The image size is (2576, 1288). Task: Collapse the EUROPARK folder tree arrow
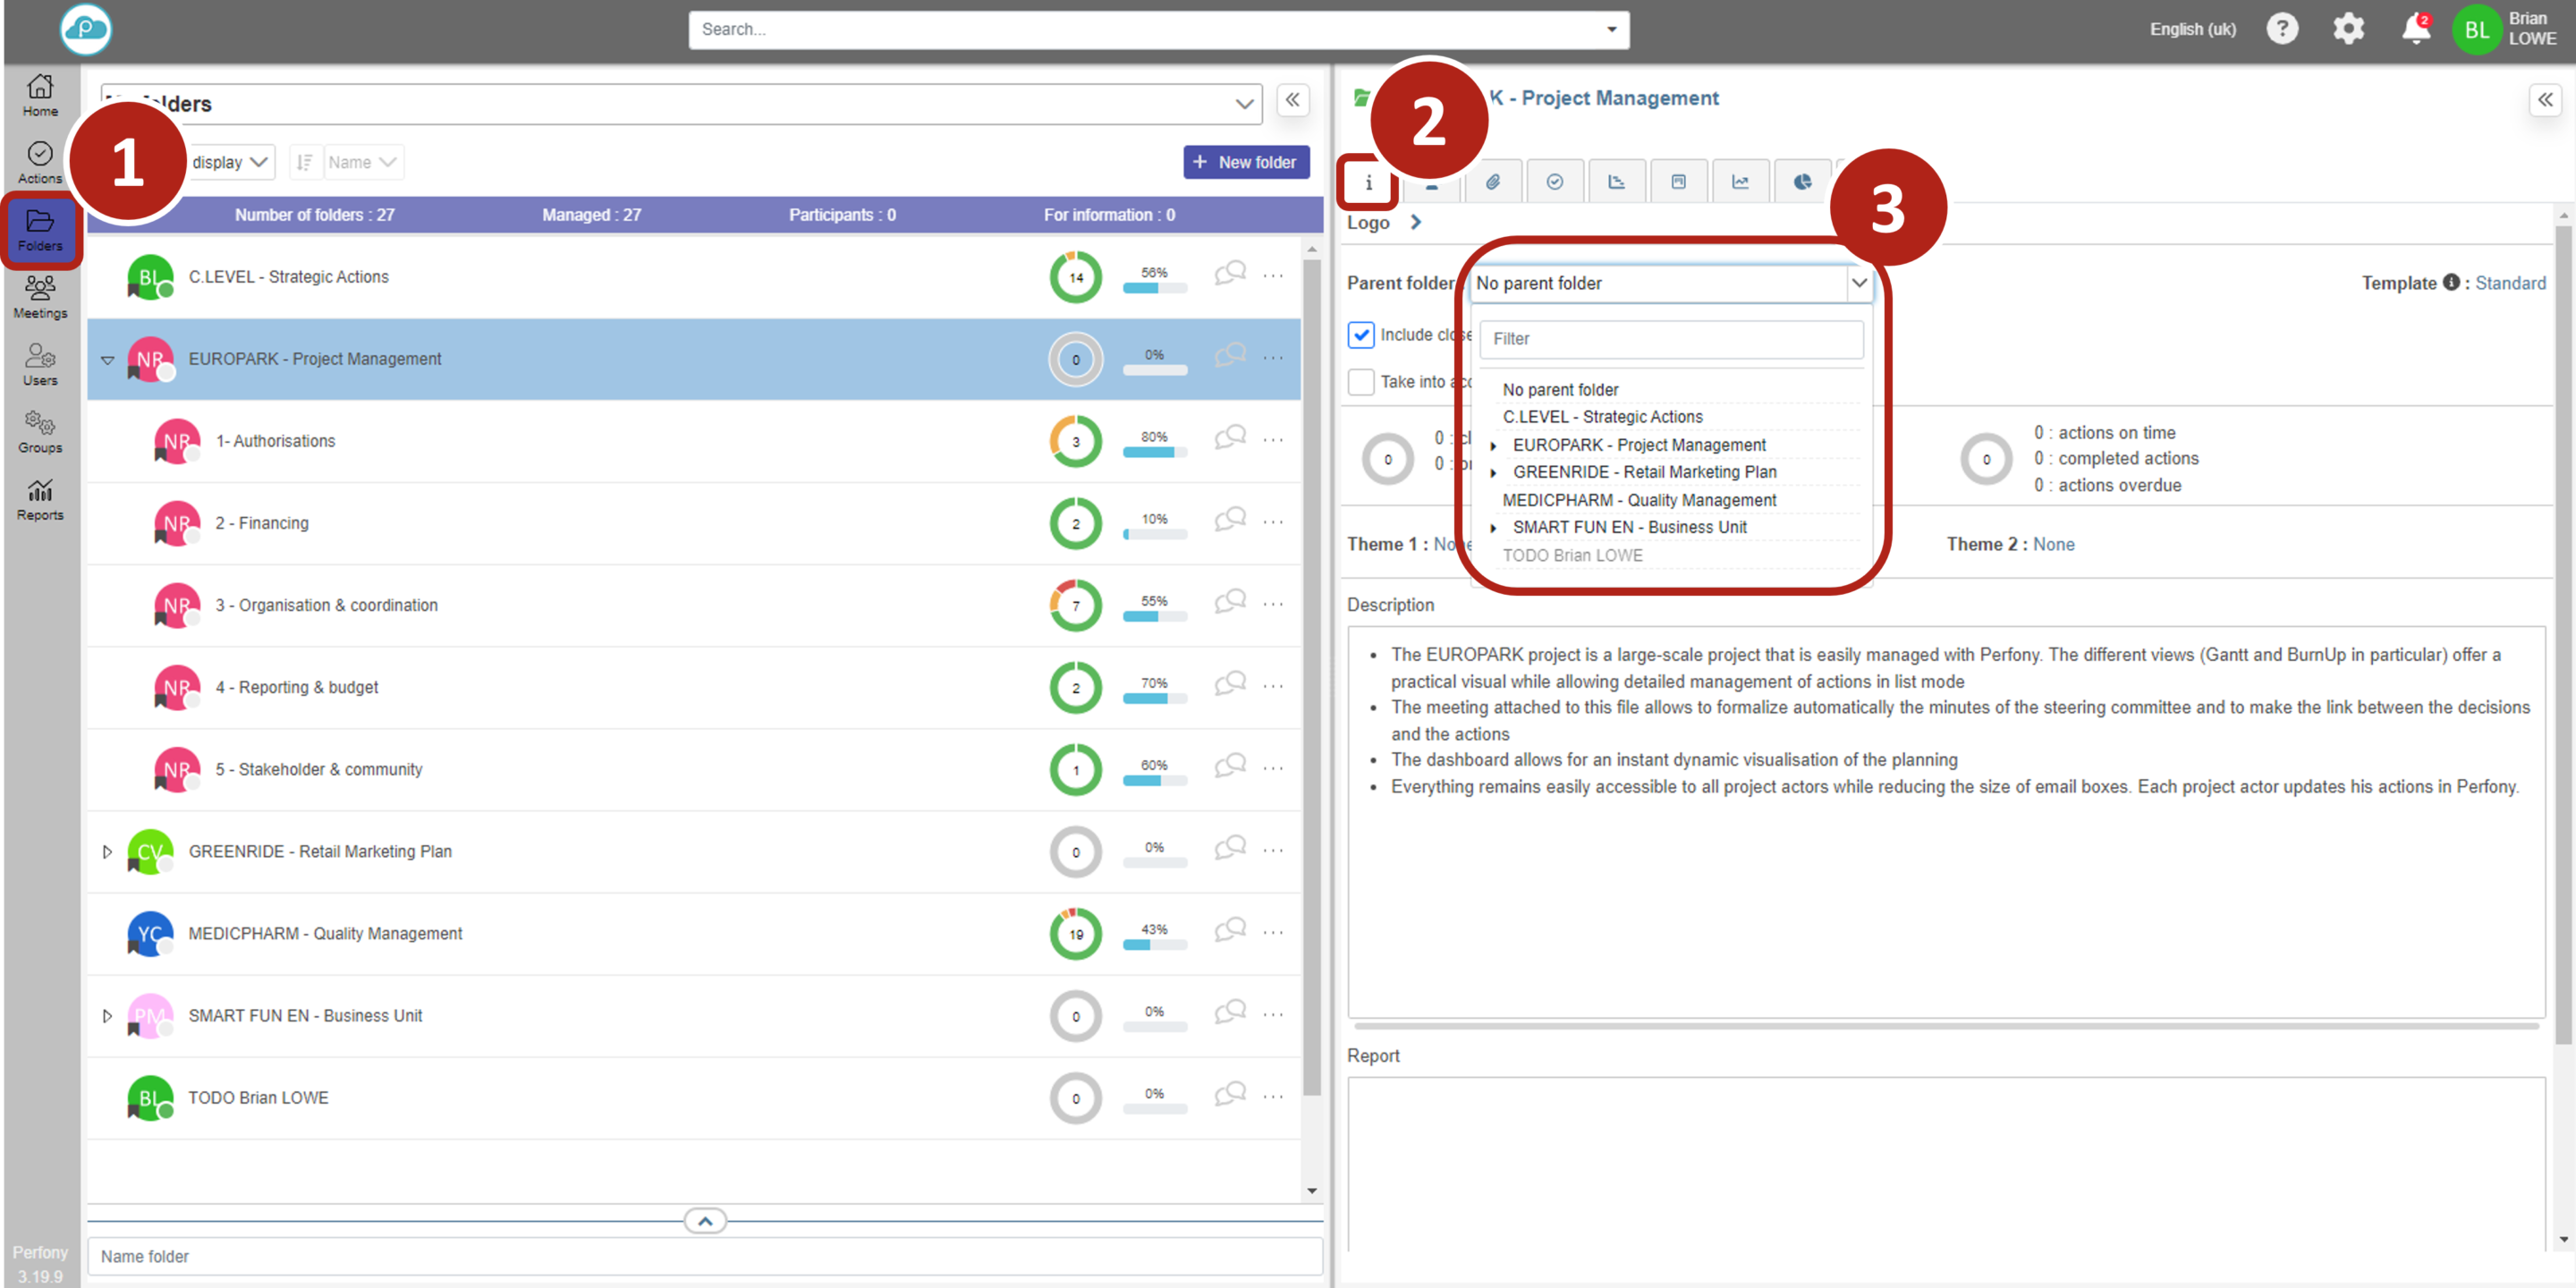(107, 360)
